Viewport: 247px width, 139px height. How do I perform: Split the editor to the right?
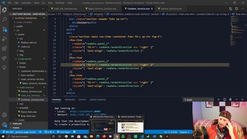237,8
